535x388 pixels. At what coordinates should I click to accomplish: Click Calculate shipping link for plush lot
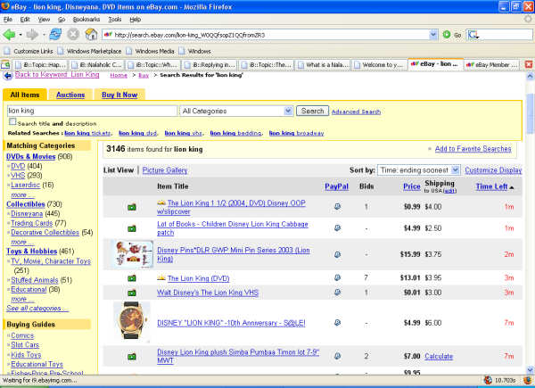(x=439, y=356)
